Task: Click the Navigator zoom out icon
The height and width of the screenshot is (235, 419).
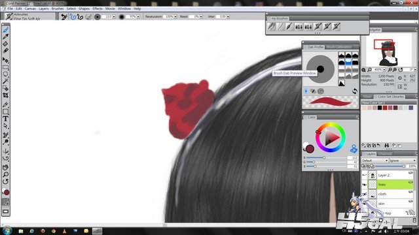Action: coord(390,70)
